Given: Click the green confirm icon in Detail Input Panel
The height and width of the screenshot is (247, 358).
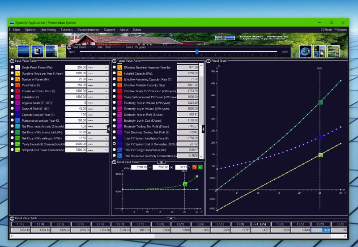Looking at the screenshot, I should [x=200, y=167].
